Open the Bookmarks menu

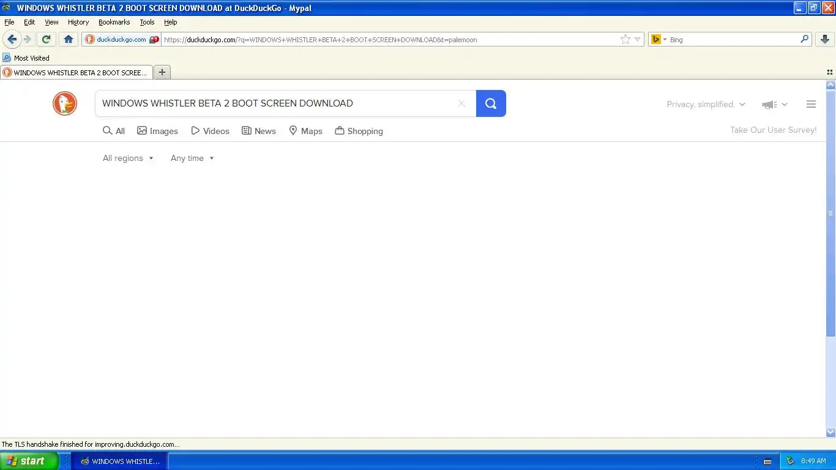tap(114, 22)
